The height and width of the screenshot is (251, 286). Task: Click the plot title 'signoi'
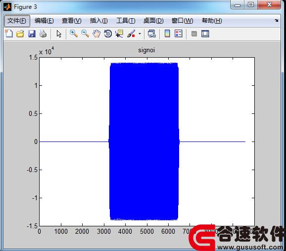point(146,50)
